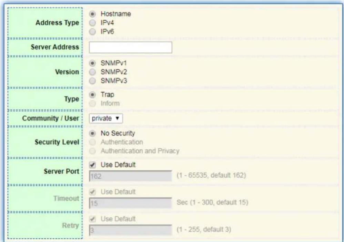Click the 'Sec (1 - 300, default 15)' hint
Viewport: 344px width, 242px height.
click(212, 202)
